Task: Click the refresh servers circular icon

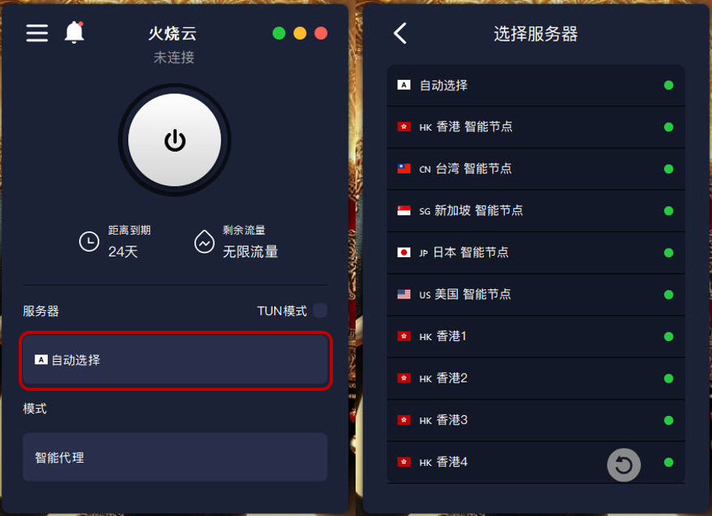Action: tap(624, 464)
